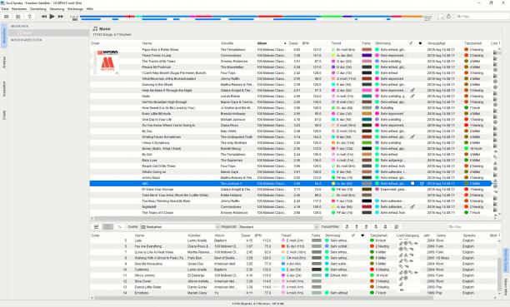Select the Give Me Novacaine row in the lower list
The image size is (510, 307).
(293, 264)
